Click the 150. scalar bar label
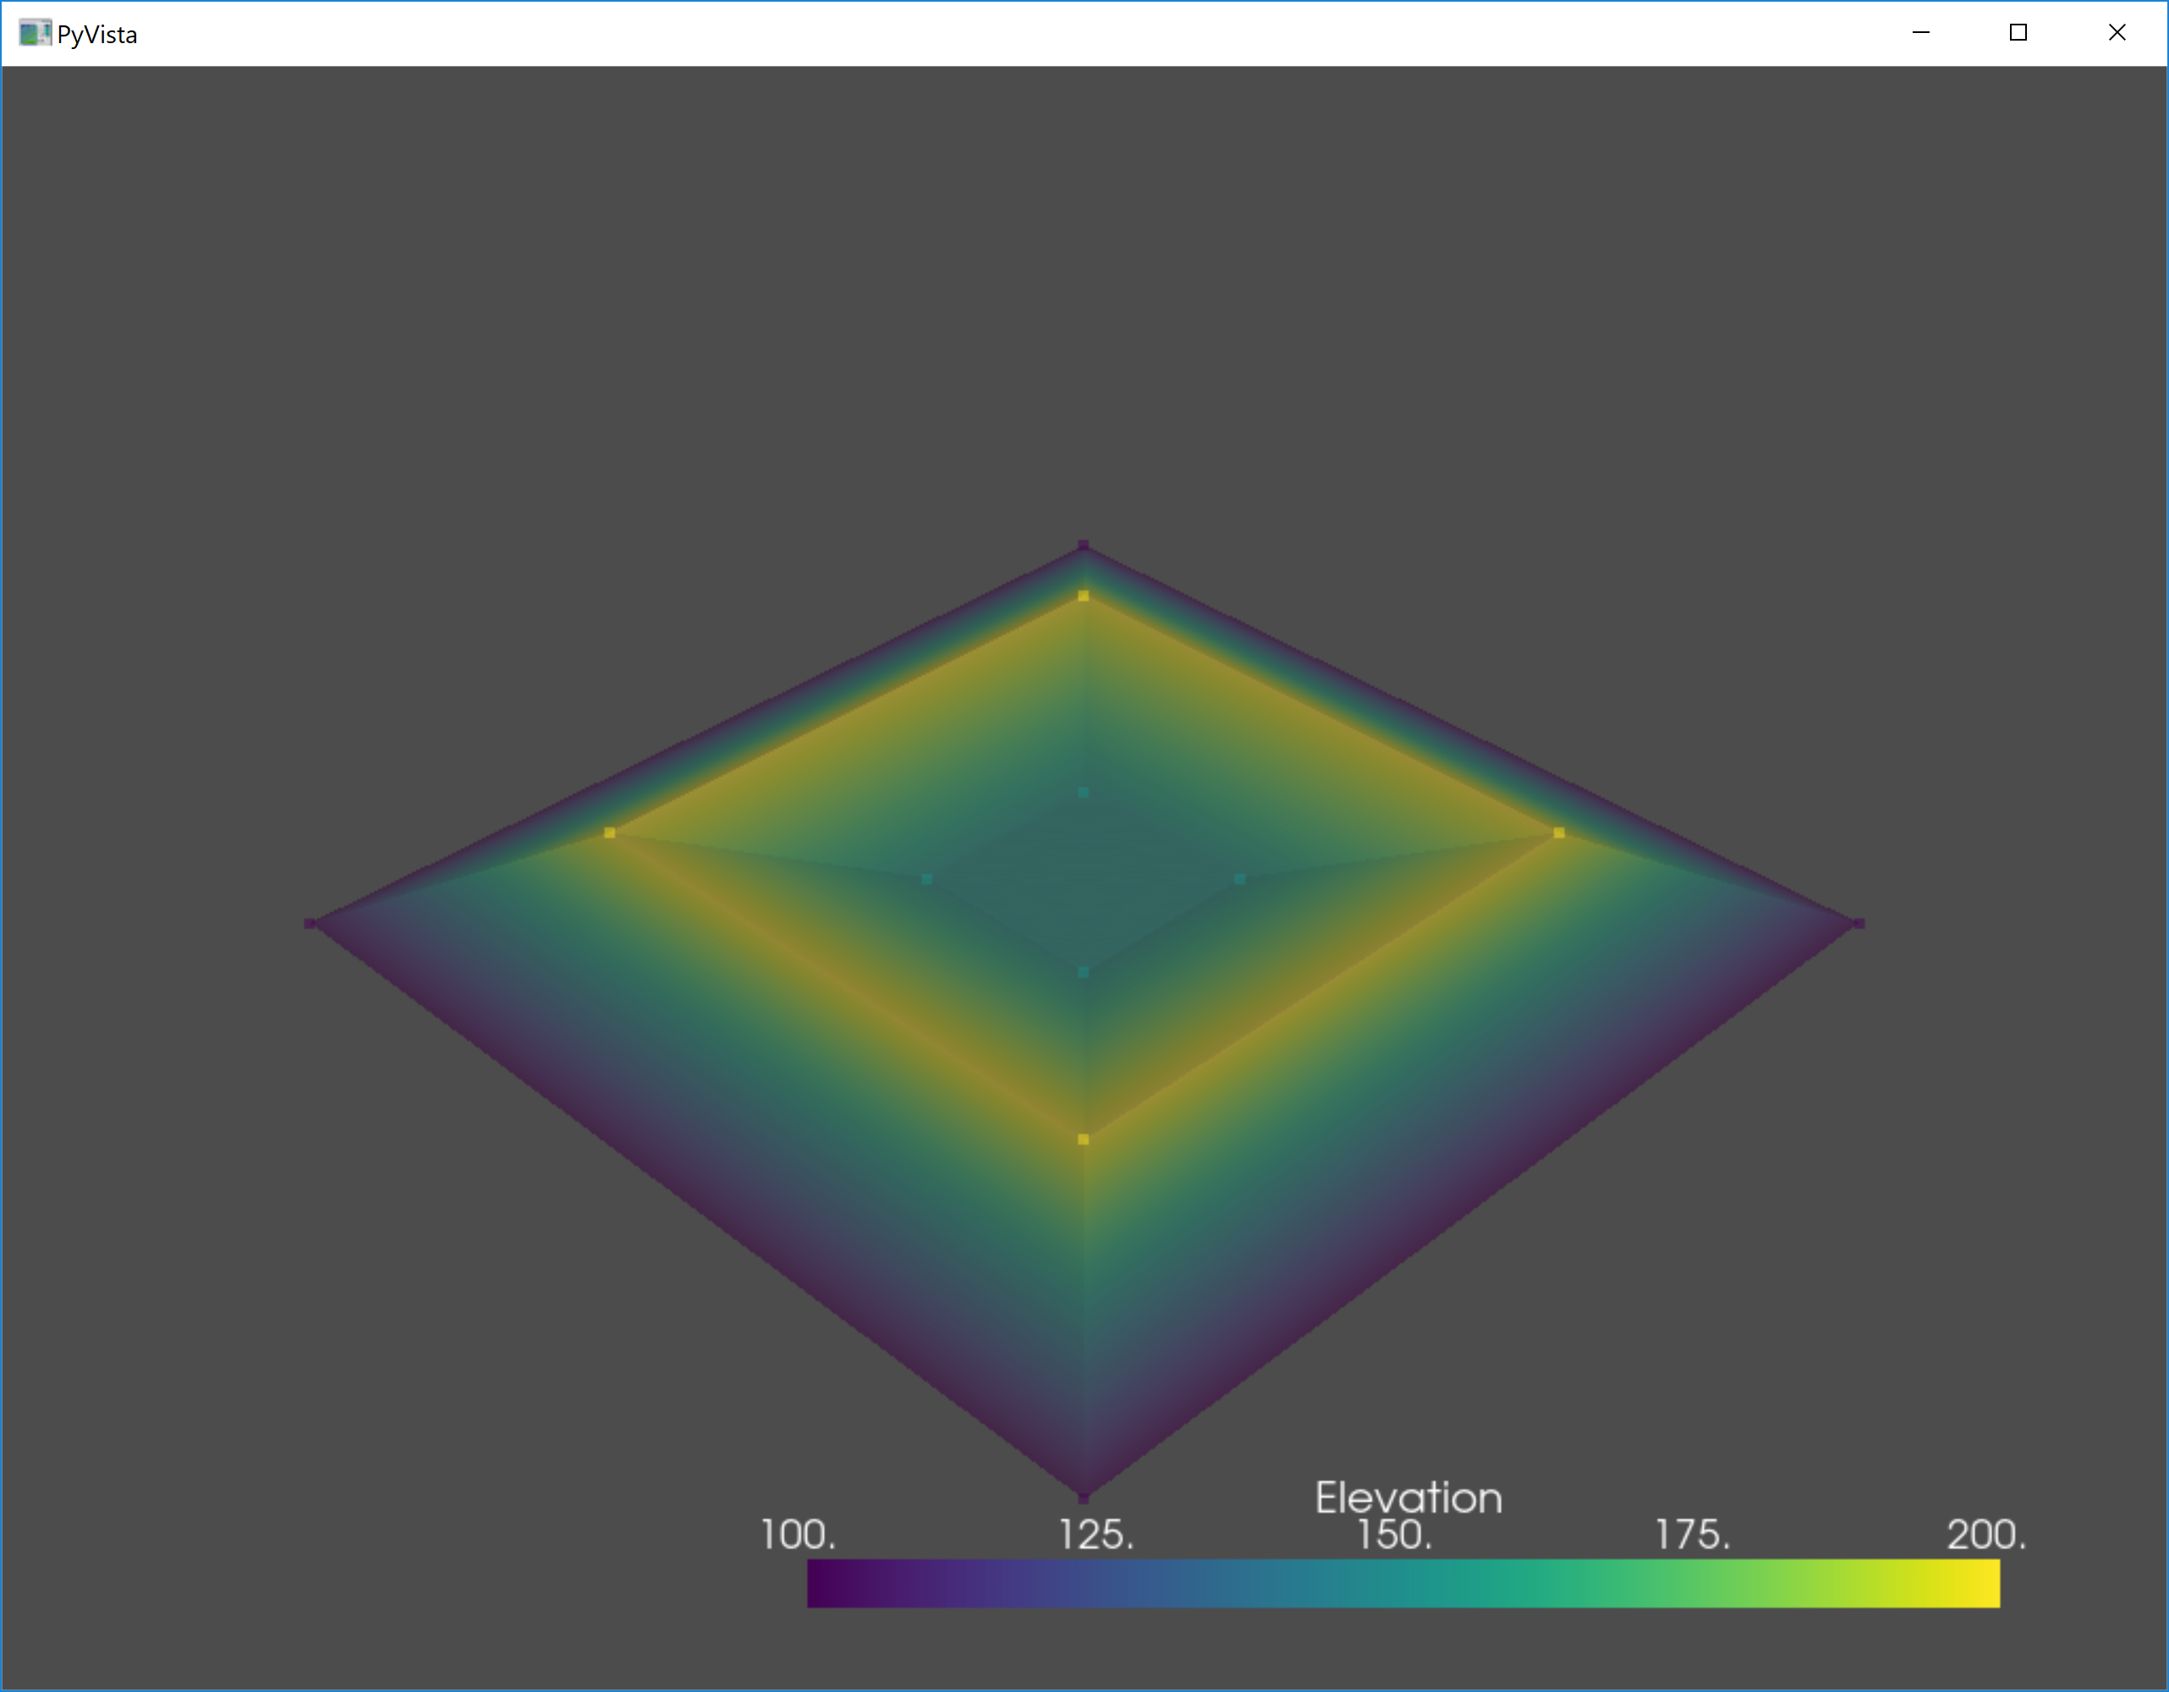Viewport: 2169px width, 1692px height. click(1394, 1535)
